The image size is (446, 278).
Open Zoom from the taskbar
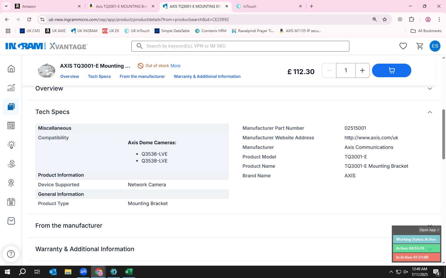click(x=83, y=272)
